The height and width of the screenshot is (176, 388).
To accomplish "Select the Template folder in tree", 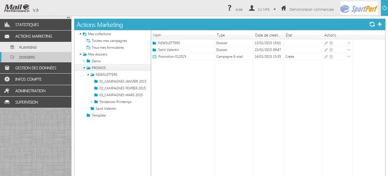I will coord(99,115).
